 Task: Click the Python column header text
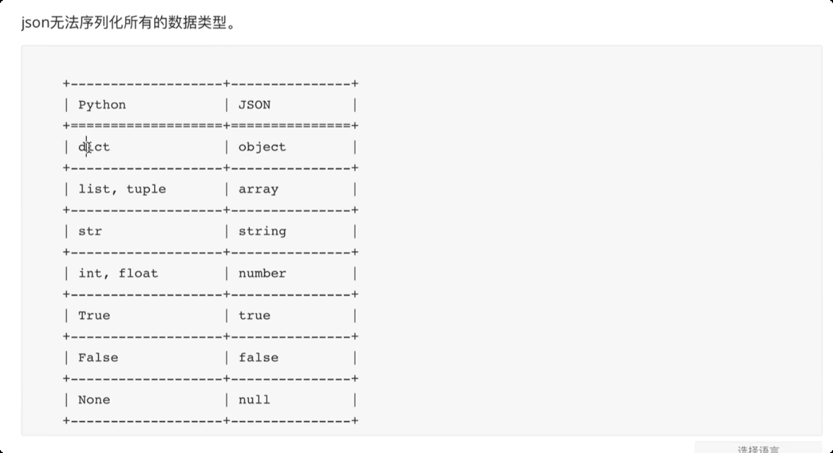[102, 105]
